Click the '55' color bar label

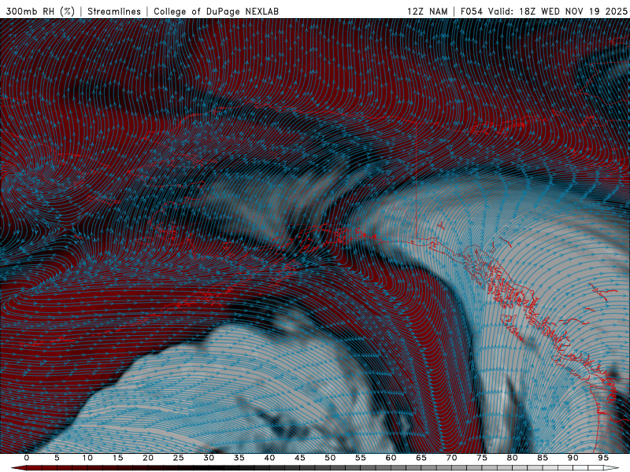tap(361, 458)
